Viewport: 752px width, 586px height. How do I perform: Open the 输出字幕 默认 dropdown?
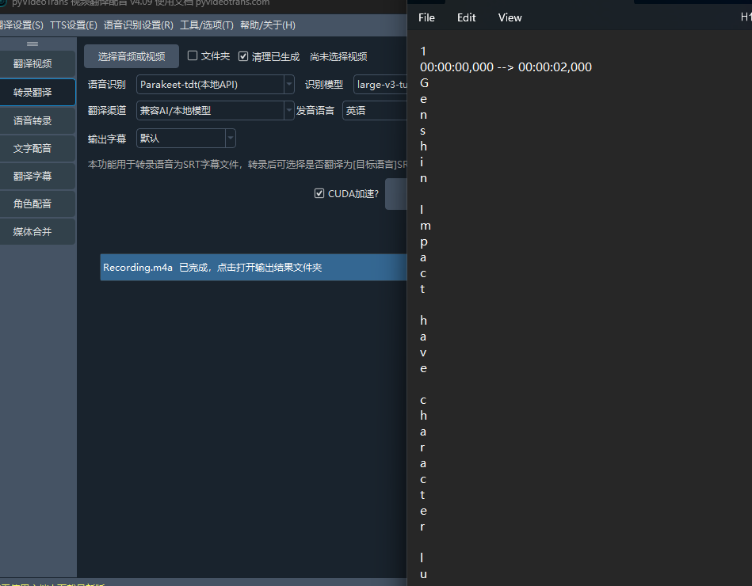186,138
